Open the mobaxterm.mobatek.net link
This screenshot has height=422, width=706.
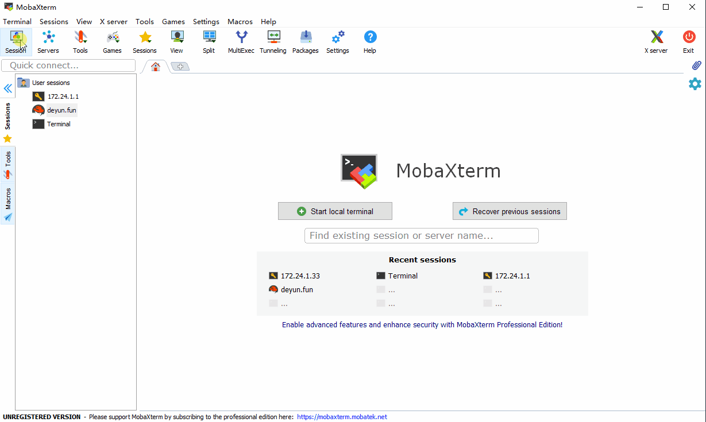tap(342, 417)
